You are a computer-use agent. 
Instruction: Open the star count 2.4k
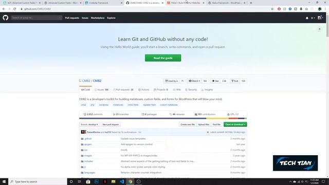click(224, 81)
